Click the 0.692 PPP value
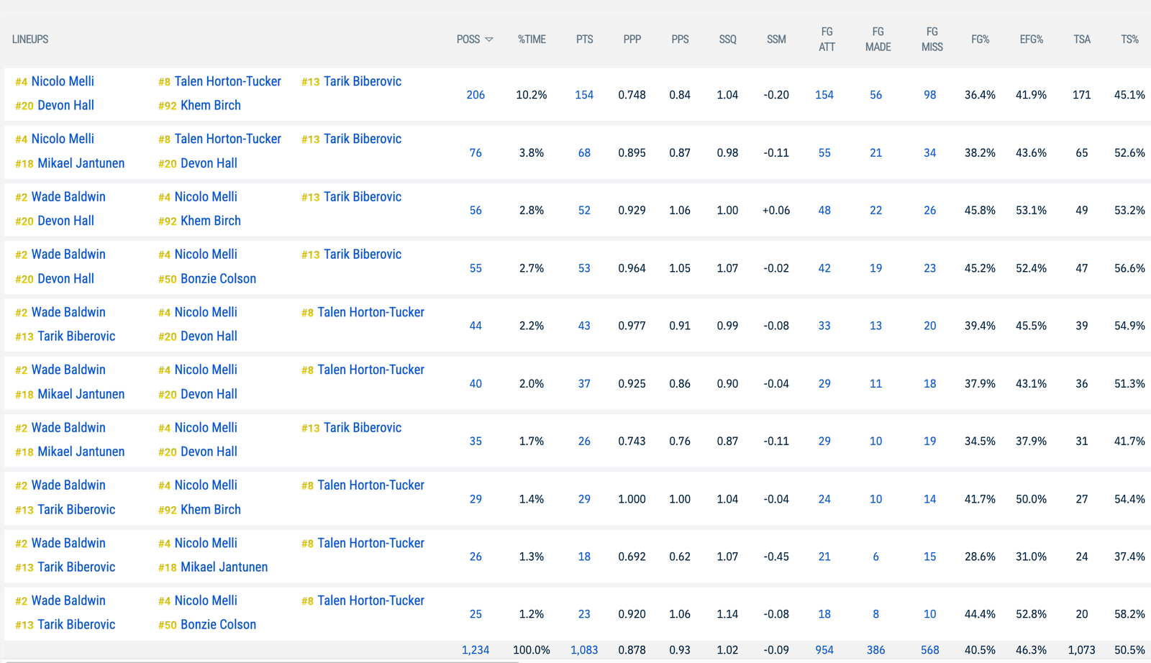 coord(632,557)
